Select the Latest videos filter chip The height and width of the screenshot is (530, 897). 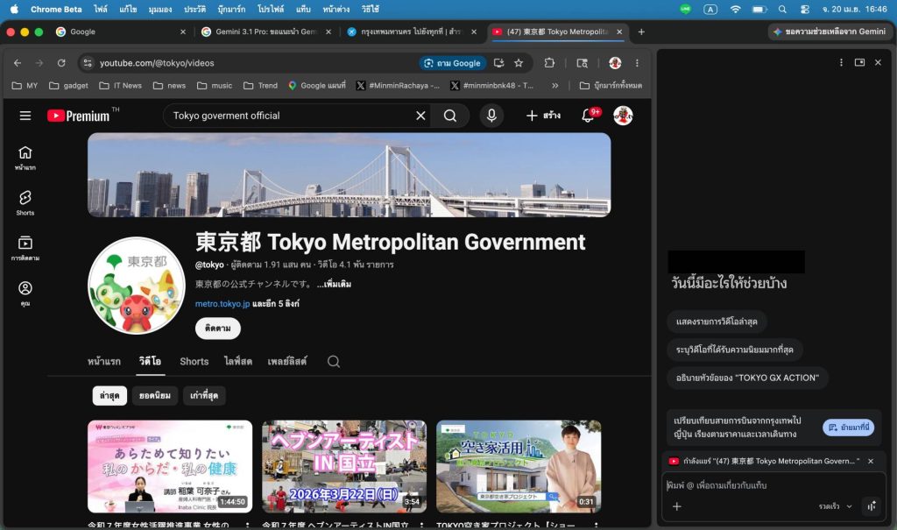point(109,396)
